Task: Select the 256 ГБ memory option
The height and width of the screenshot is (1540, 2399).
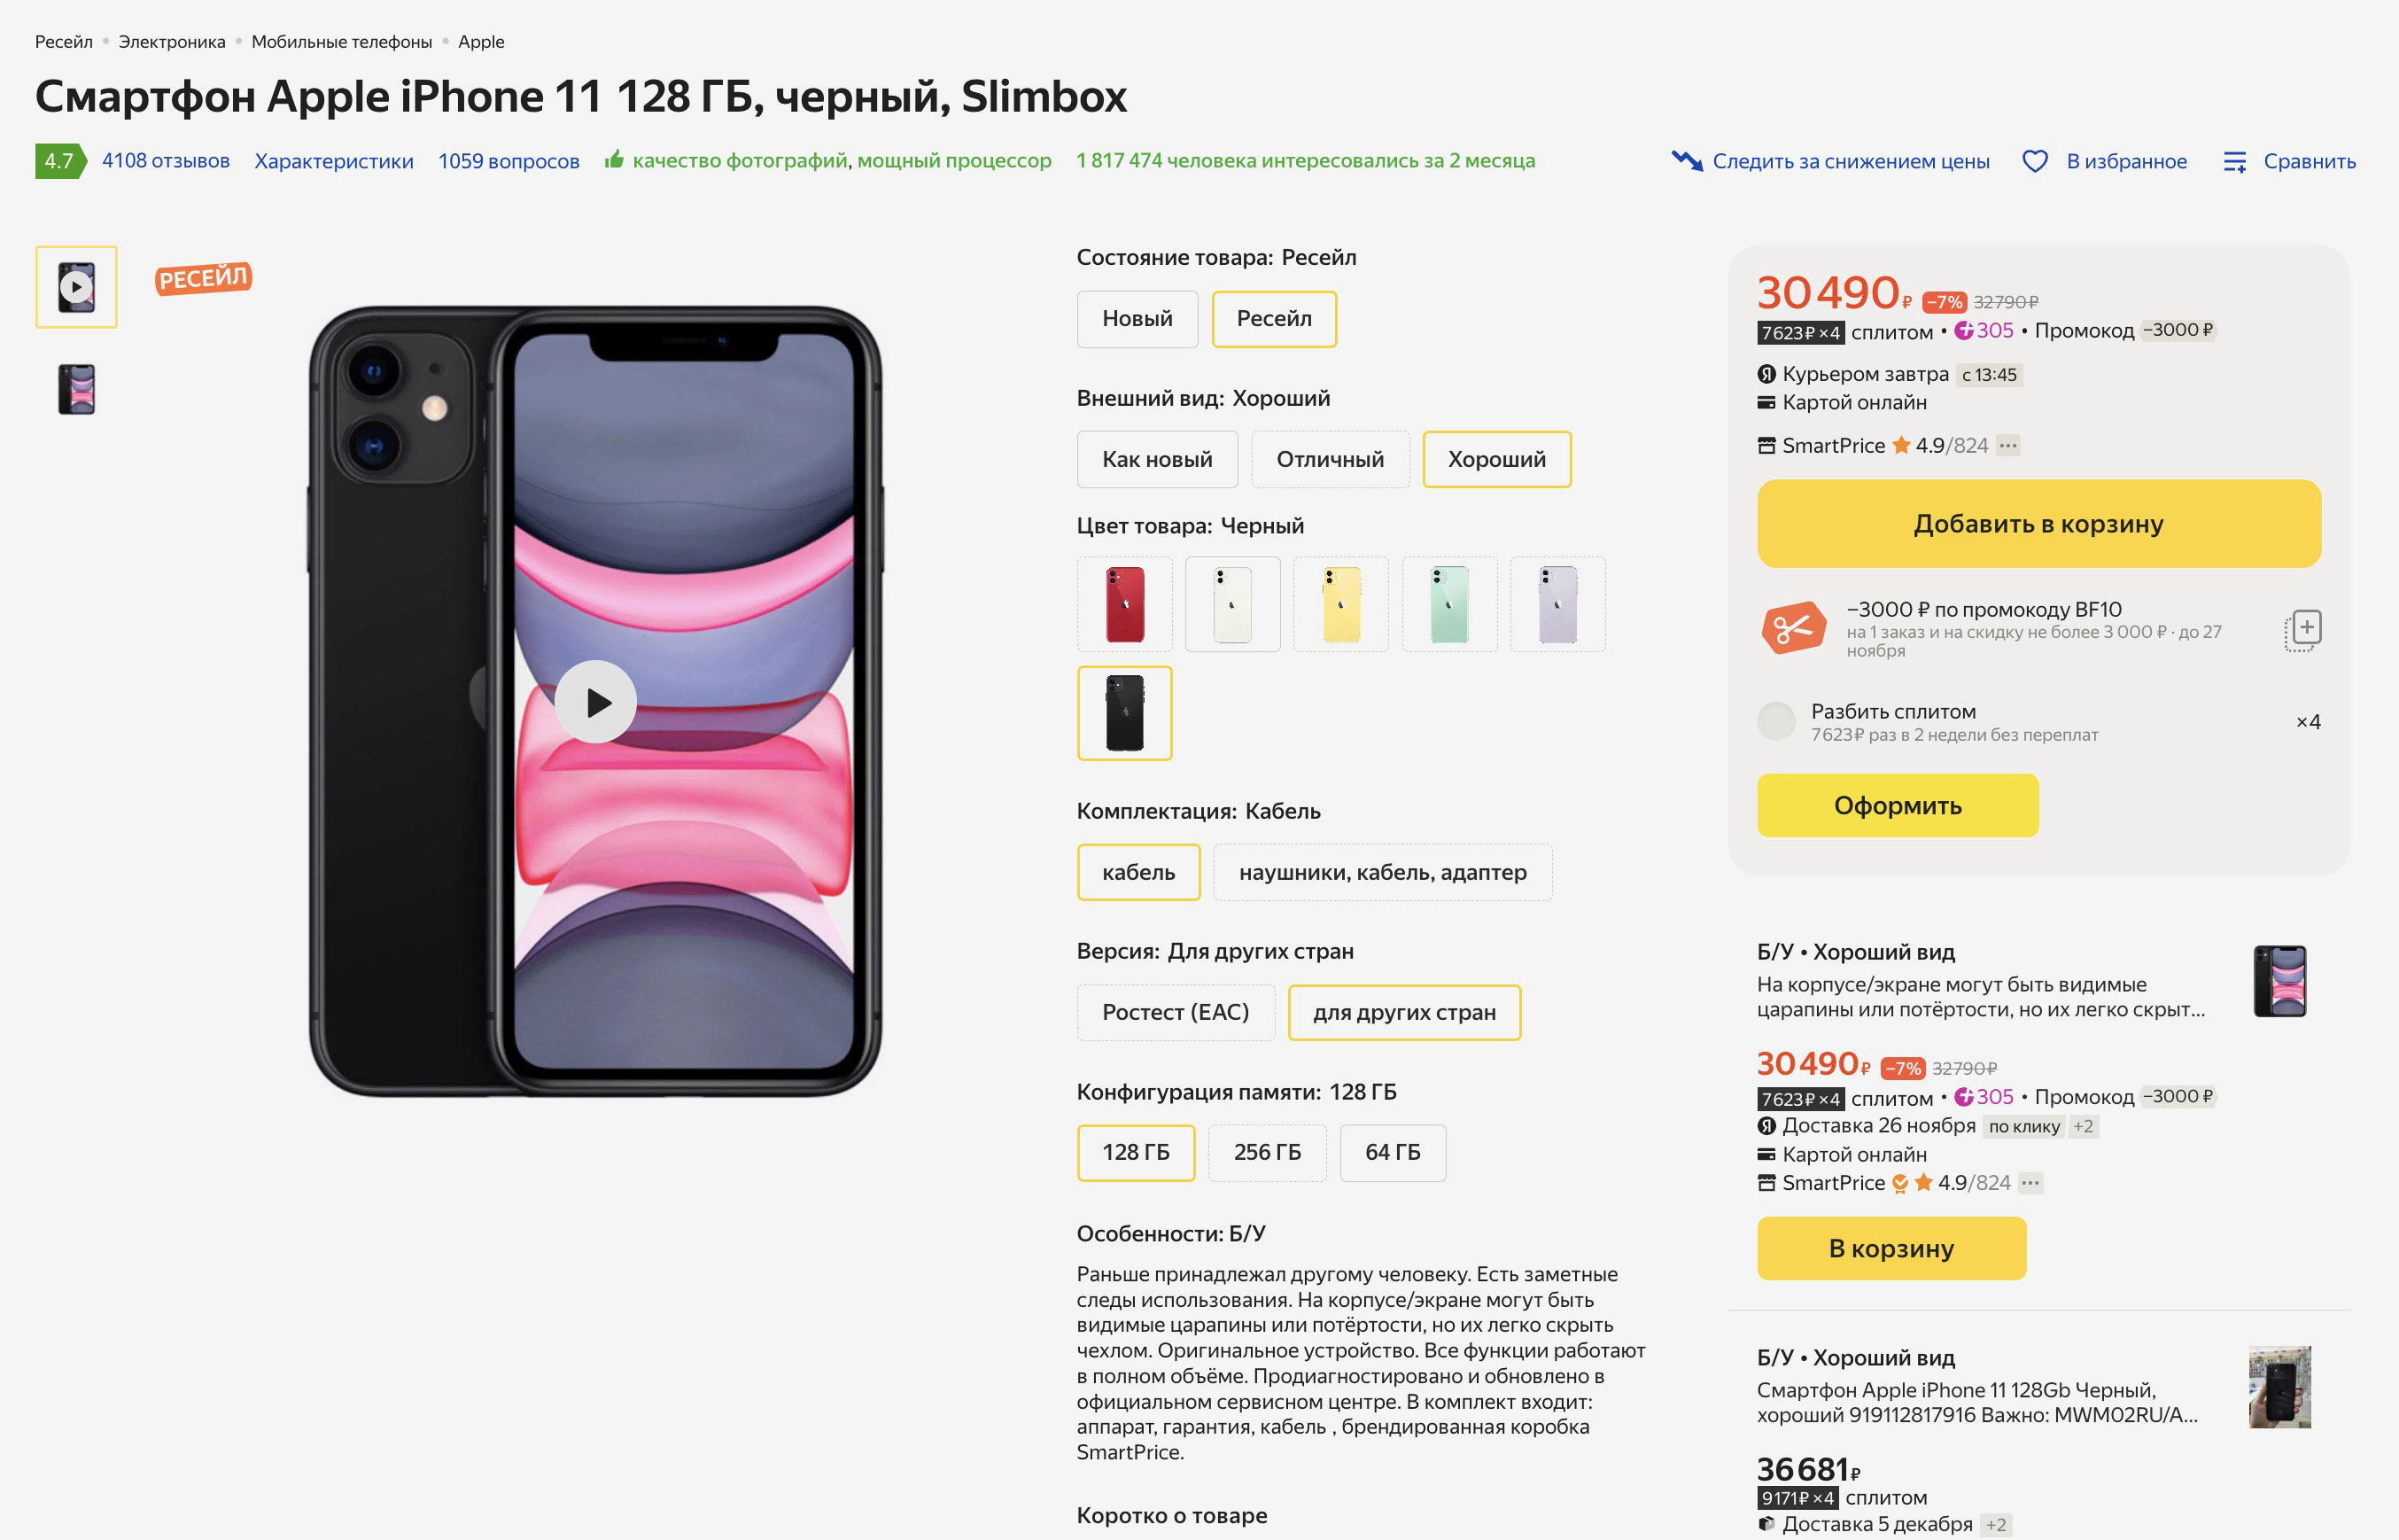Action: [1267, 1153]
